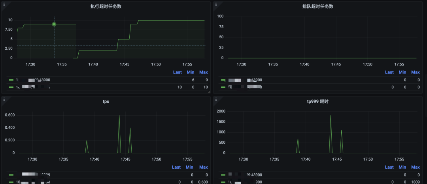Screen dimensions: 427x184
Task: Open the tp999 耗时 panel title menu
Action: point(318,101)
